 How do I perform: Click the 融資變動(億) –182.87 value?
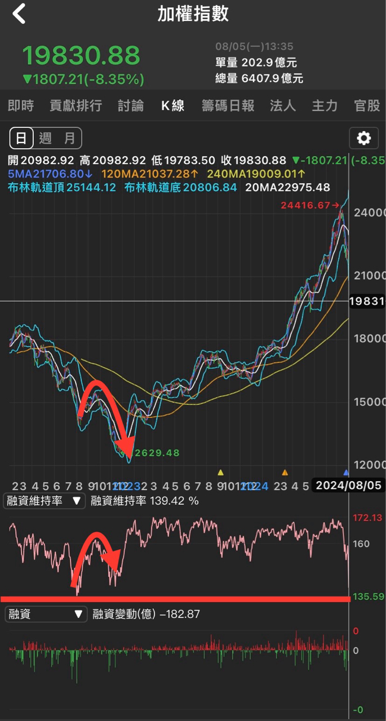pyautogui.click(x=147, y=614)
